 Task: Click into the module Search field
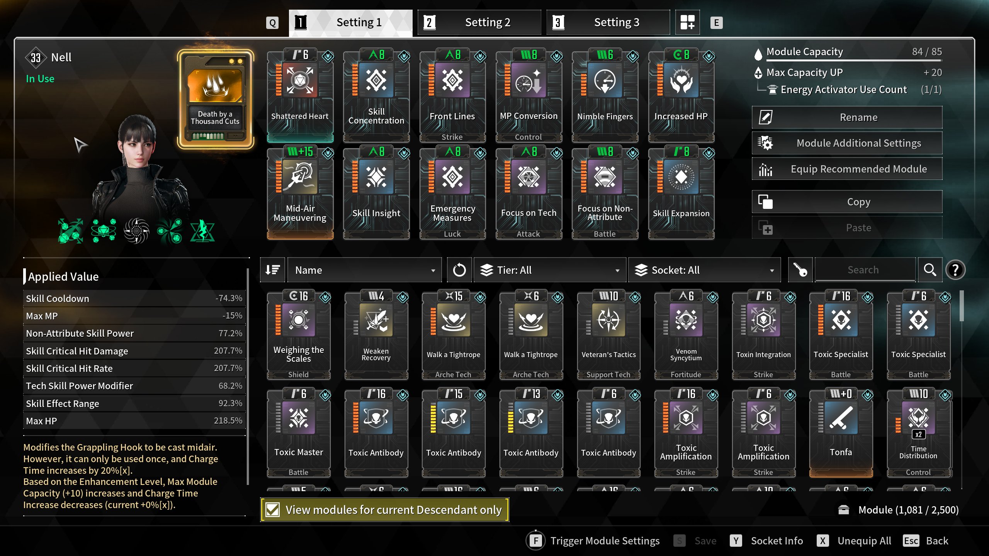click(865, 270)
